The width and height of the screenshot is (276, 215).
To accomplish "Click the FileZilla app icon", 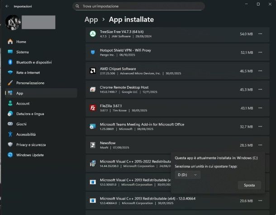I will coord(93,108).
